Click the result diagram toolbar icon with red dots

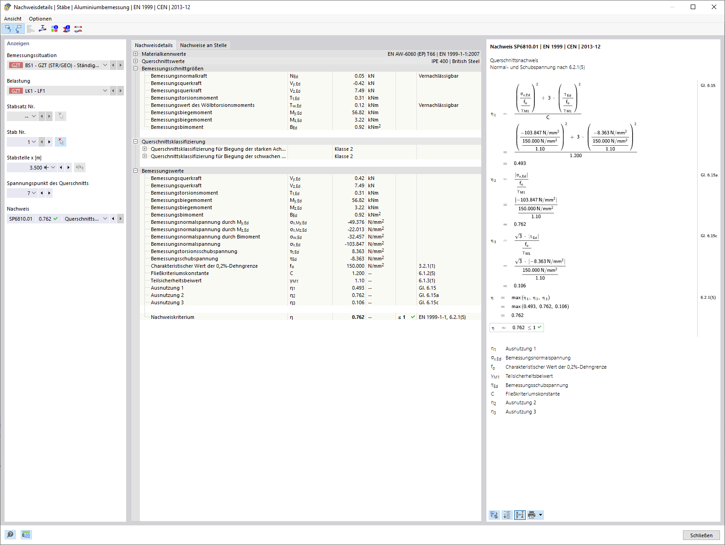(78, 29)
